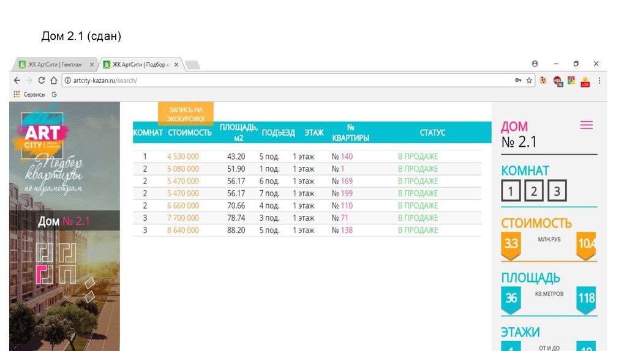Open the pink hamburger menu next to ДОМ
The height and width of the screenshot is (351, 627).
(586, 125)
